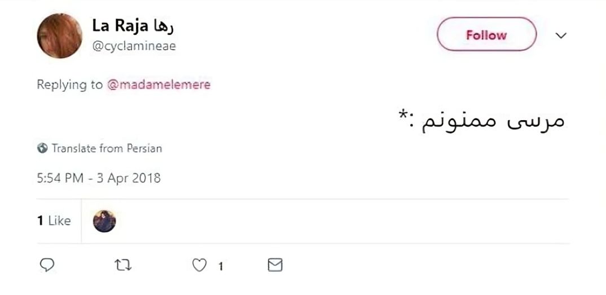
Task: Send via direct message envelope icon
Action: (275, 265)
